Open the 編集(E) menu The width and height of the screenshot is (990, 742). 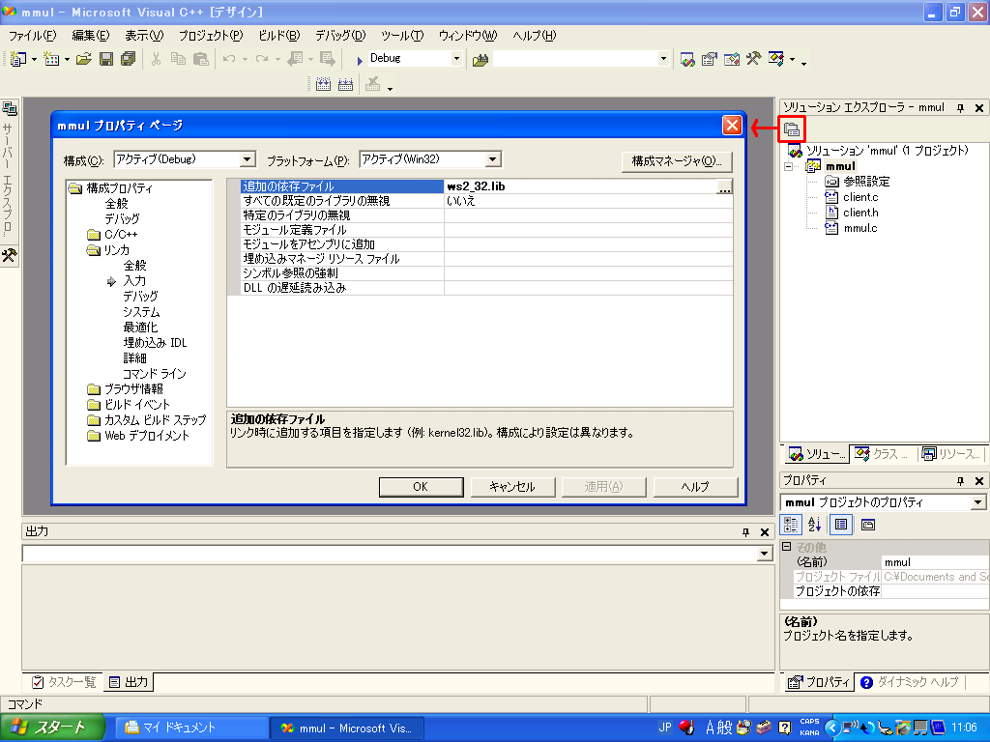click(91, 36)
